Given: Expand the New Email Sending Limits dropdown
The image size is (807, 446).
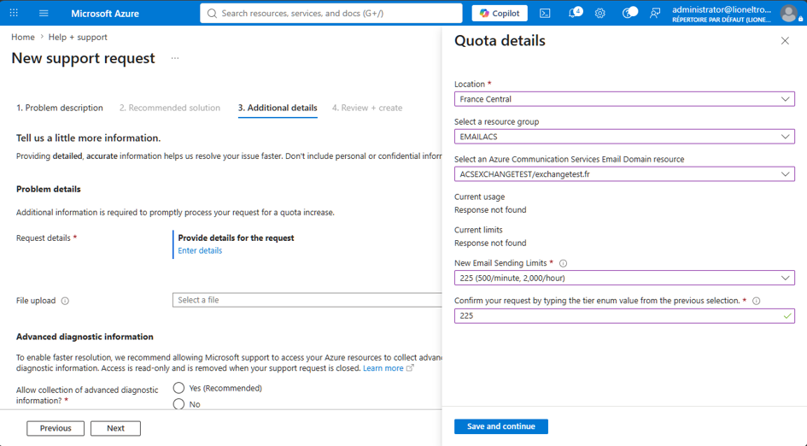Looking at the screenshot, I should tap(624, 278).
